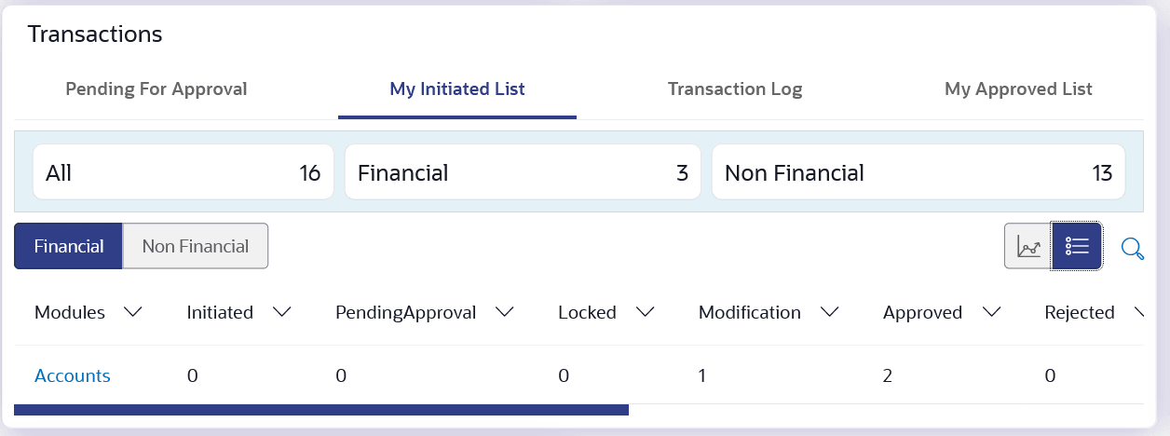Screen dimensions: 1170x436
Task: Filter by All transactions card
Action: pos(183,172)
